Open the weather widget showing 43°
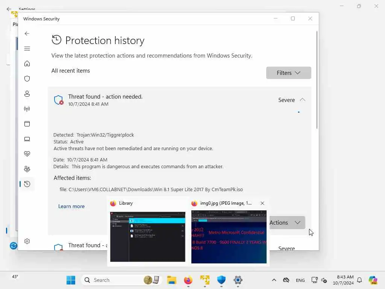 (x=15, y=277)
